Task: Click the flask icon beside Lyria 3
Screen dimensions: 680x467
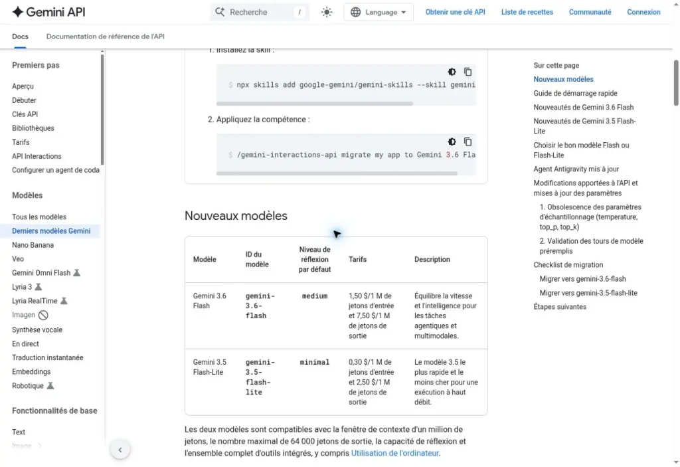Action: tap(38, 287)
